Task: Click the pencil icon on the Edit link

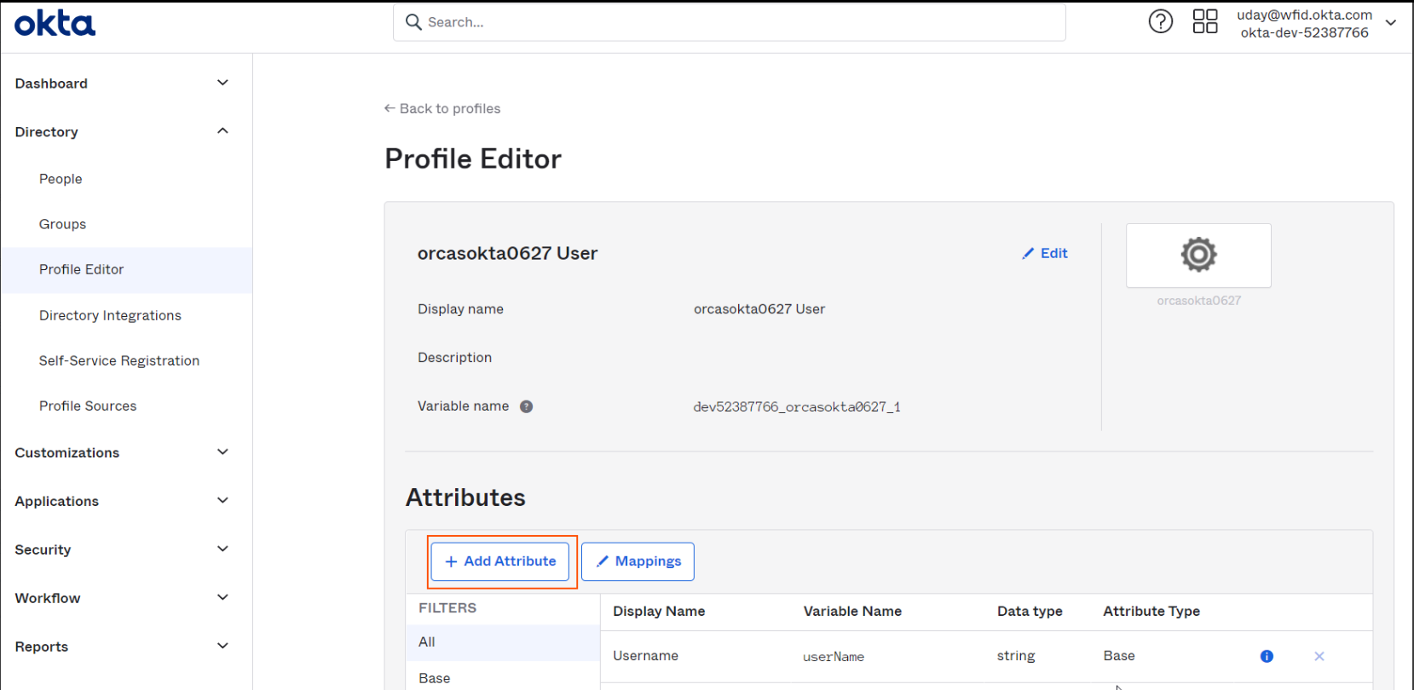Action: 1028,254
